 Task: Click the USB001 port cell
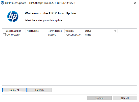click(52, 35)
